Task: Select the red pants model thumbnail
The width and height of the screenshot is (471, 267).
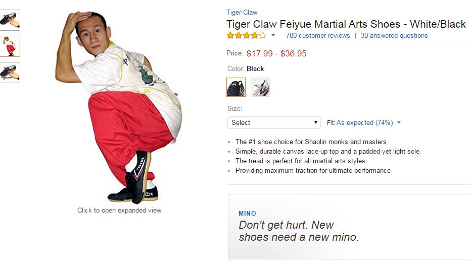Action: [x=10, y=46]
